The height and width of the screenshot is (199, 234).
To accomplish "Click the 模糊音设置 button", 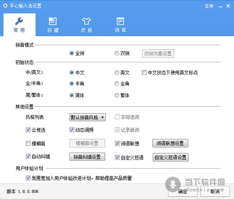I will 87,143.
